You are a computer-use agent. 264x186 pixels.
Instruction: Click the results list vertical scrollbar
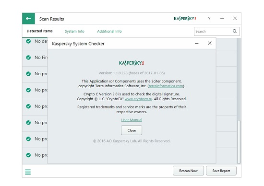tap(239, 142)
